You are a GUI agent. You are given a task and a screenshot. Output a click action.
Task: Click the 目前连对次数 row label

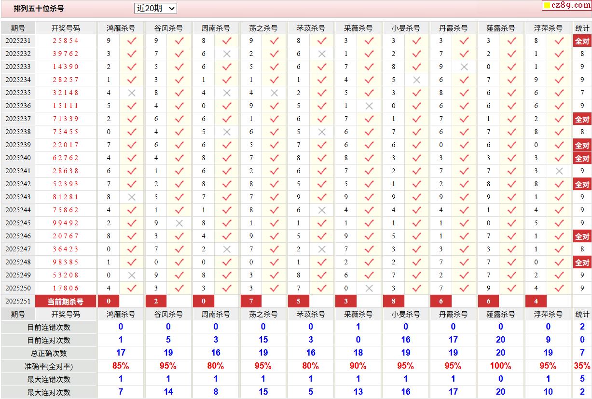click(x=49, y=340)
